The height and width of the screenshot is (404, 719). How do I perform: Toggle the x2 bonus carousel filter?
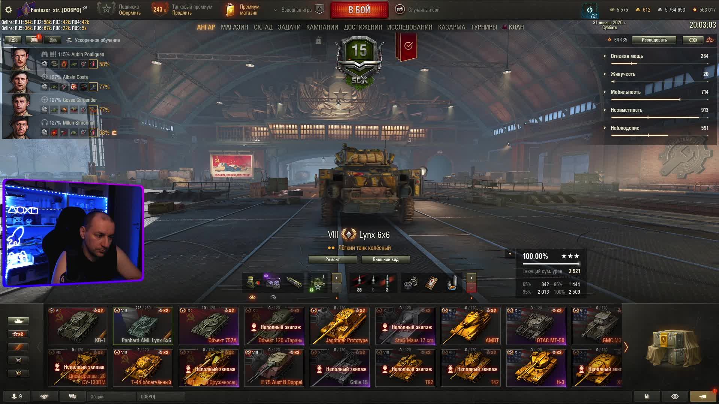18,334
